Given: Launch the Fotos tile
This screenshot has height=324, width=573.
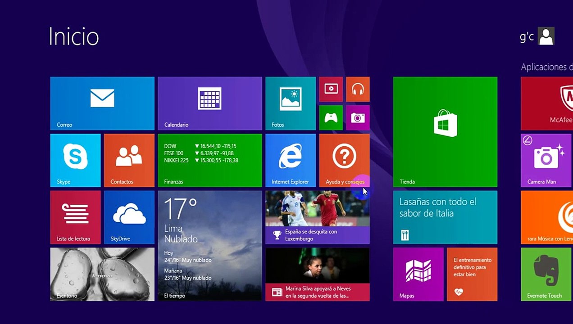Looking at the screenshot, I should click(x=291, y=103).
